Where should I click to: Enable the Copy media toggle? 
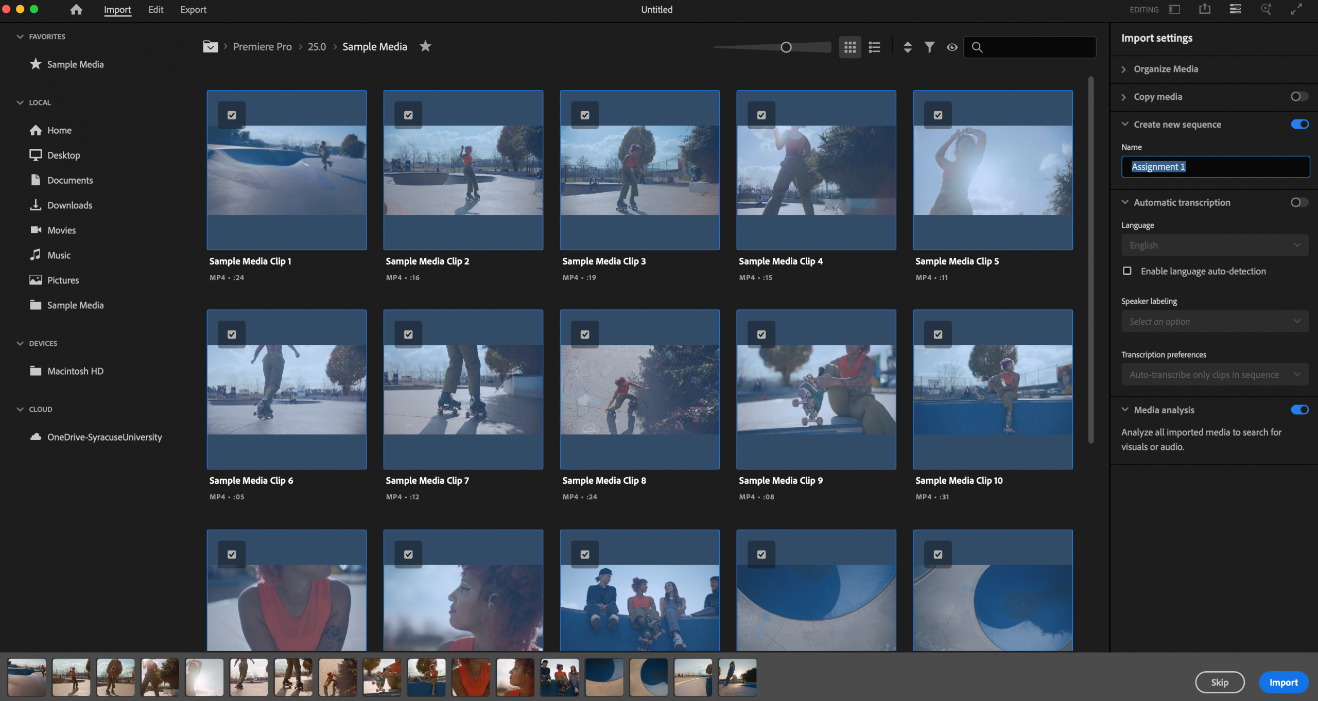1299,97
